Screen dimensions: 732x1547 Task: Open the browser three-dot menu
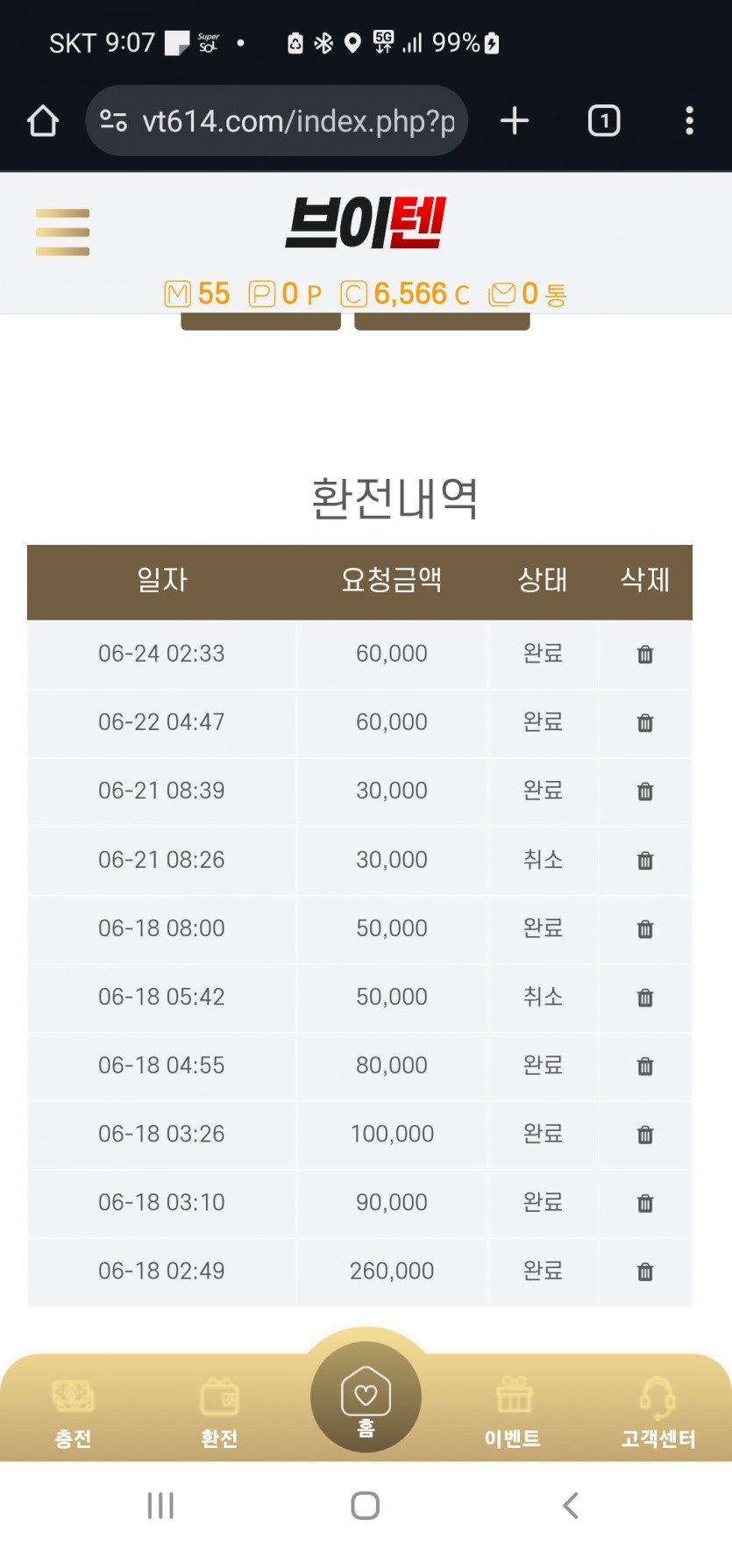tap(690, 121)
